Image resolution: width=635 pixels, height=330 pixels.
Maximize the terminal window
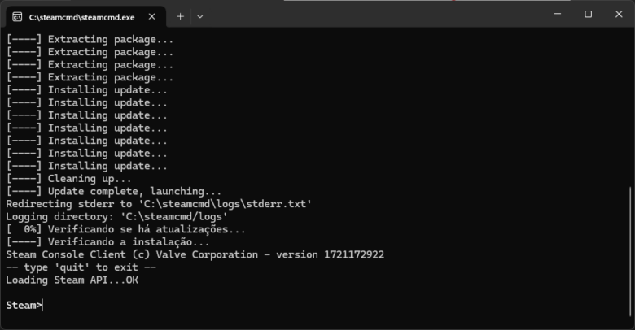[588, 14]
